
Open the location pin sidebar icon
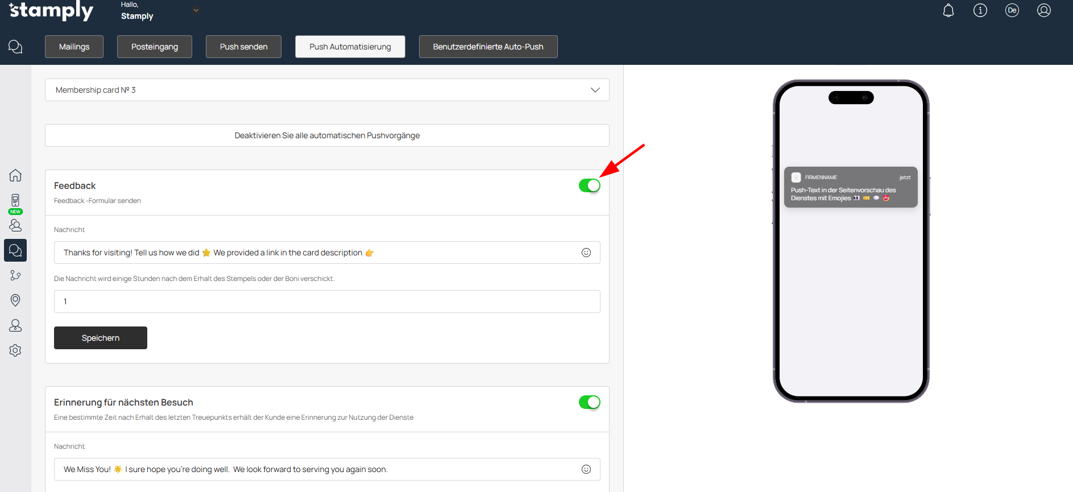pos(15,300)
